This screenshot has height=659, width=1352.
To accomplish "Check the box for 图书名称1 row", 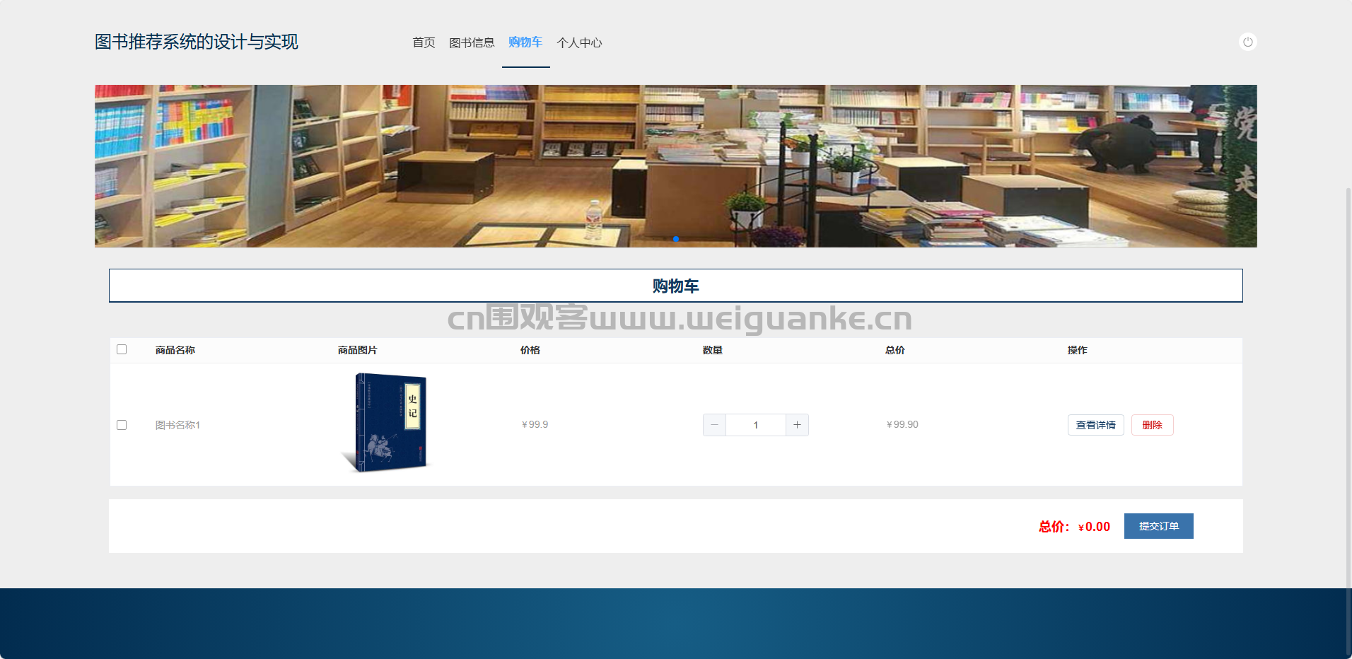I will click(x=122, y=425).
